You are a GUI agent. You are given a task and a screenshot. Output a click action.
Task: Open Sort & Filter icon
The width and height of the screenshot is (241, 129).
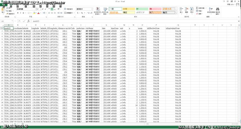211,9
